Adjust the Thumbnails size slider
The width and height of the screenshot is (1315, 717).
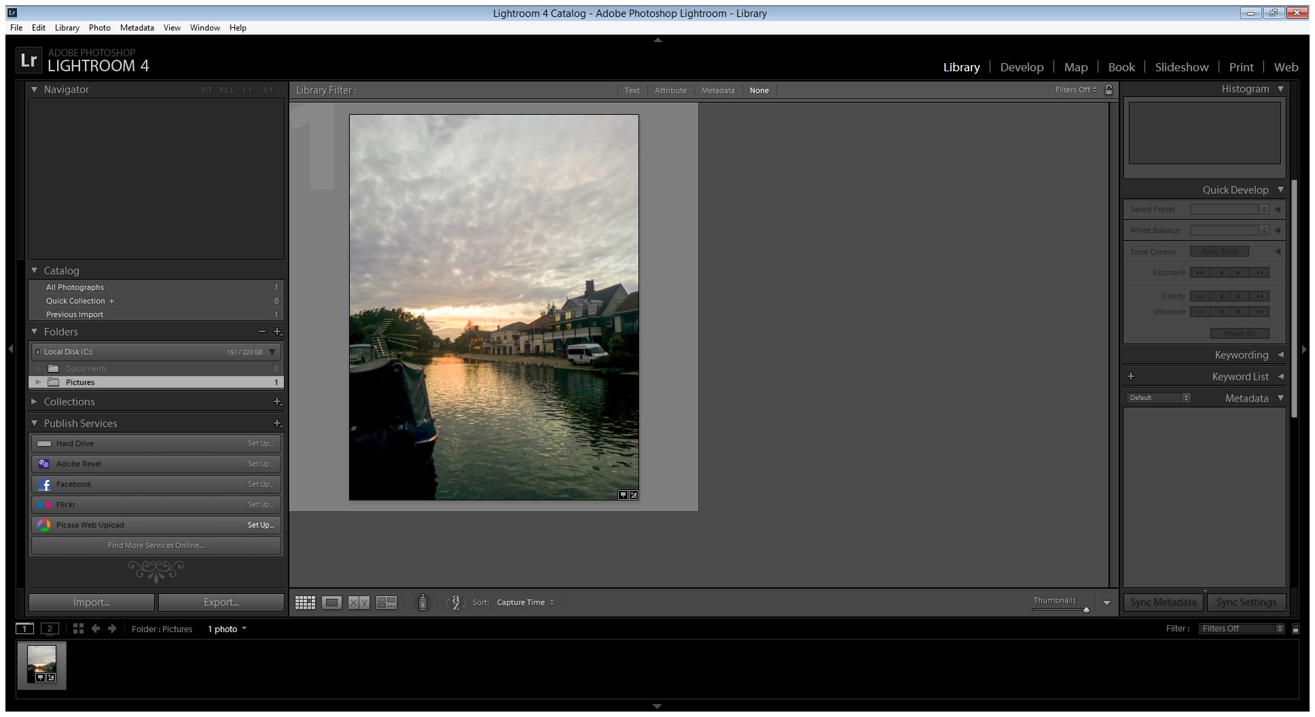[1085, 610]
